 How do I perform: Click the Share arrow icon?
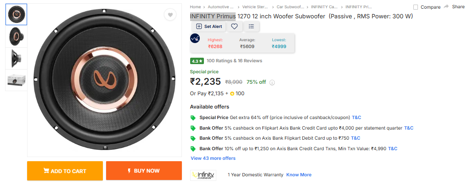click(446, 7)
